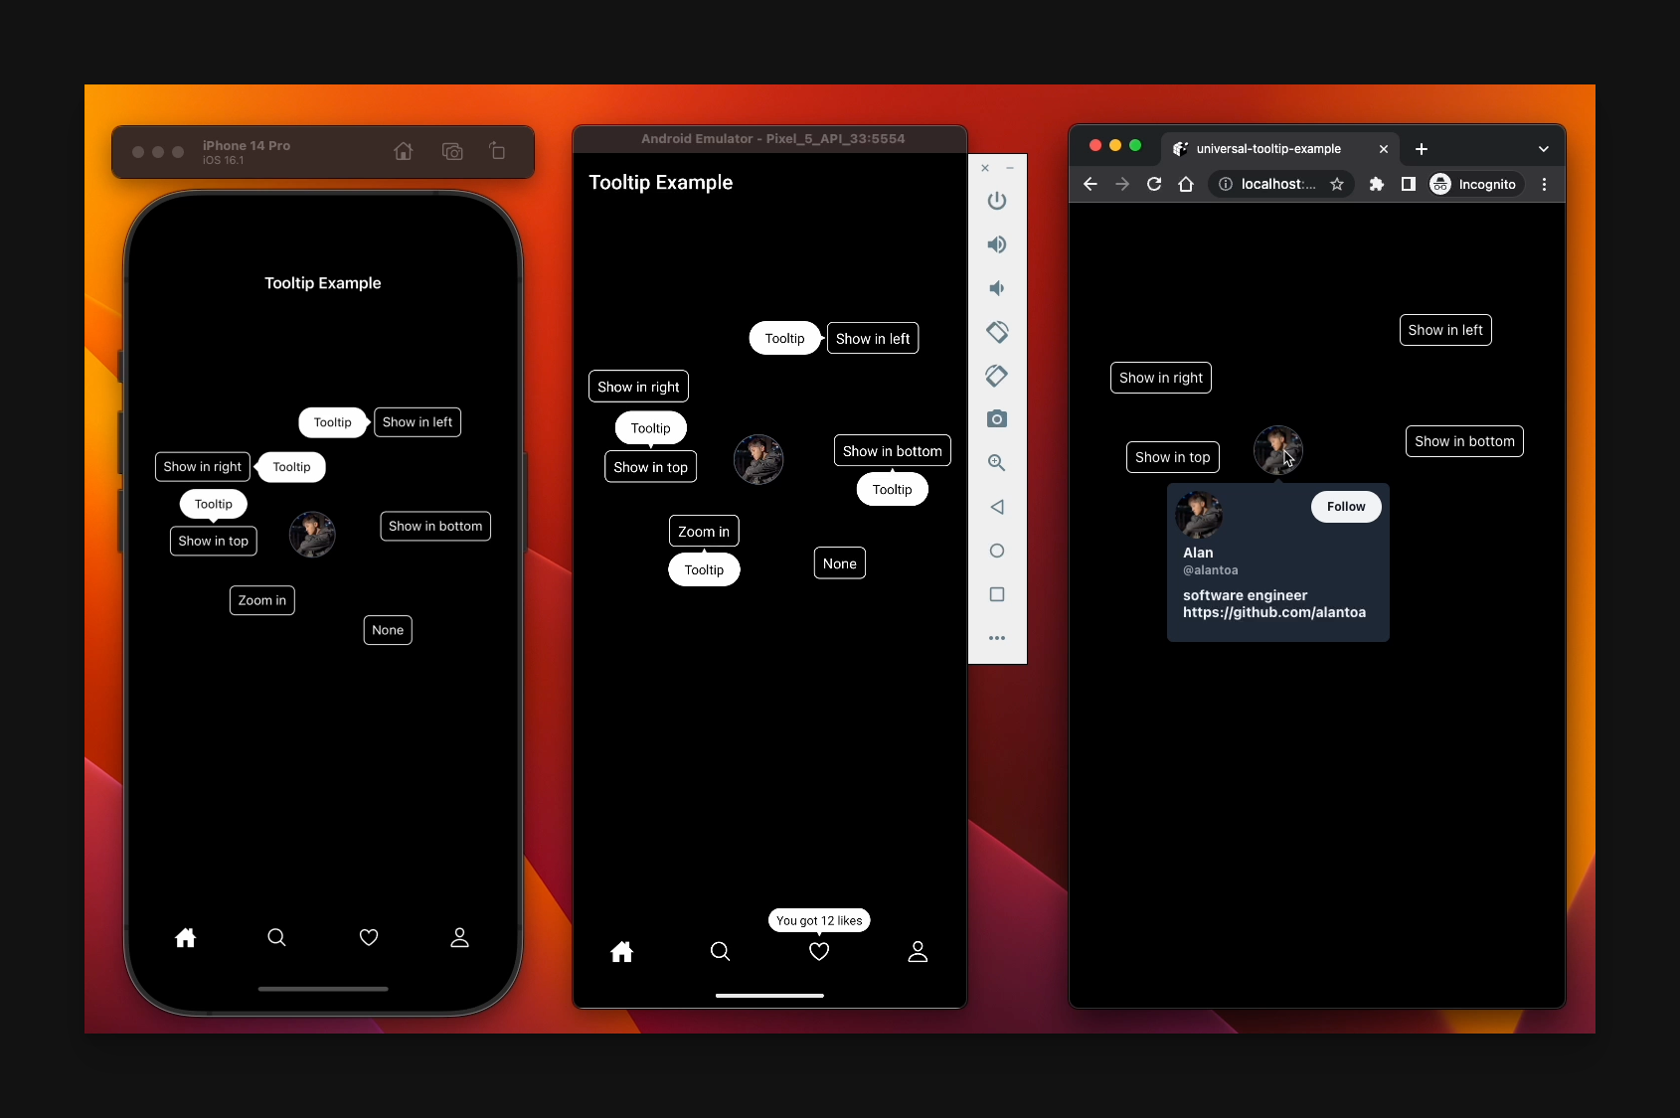Click Home icon in iPhone simulator toolbar
This screenshot has height=1118, width=1680.
pos(403,151)
